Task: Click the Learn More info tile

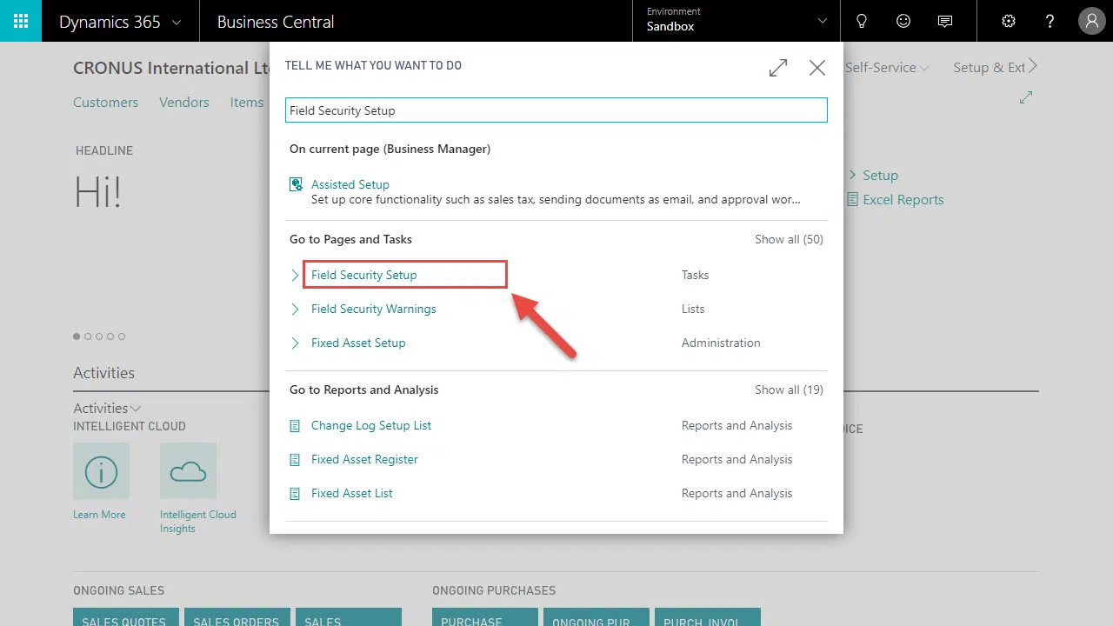Action: coord(101,471)
